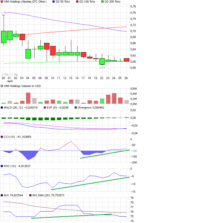Click the 'NVI SMA (20): 75,753573' label
This screenshot has width=223, height=223.
[48, 195]
